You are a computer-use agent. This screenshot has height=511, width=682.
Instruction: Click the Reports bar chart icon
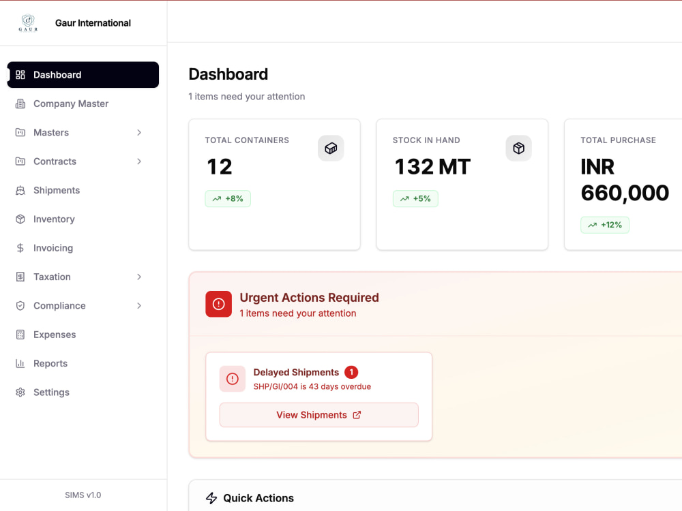20,363
